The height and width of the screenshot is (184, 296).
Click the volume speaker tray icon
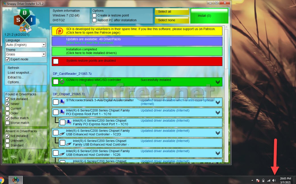[274, 180]
